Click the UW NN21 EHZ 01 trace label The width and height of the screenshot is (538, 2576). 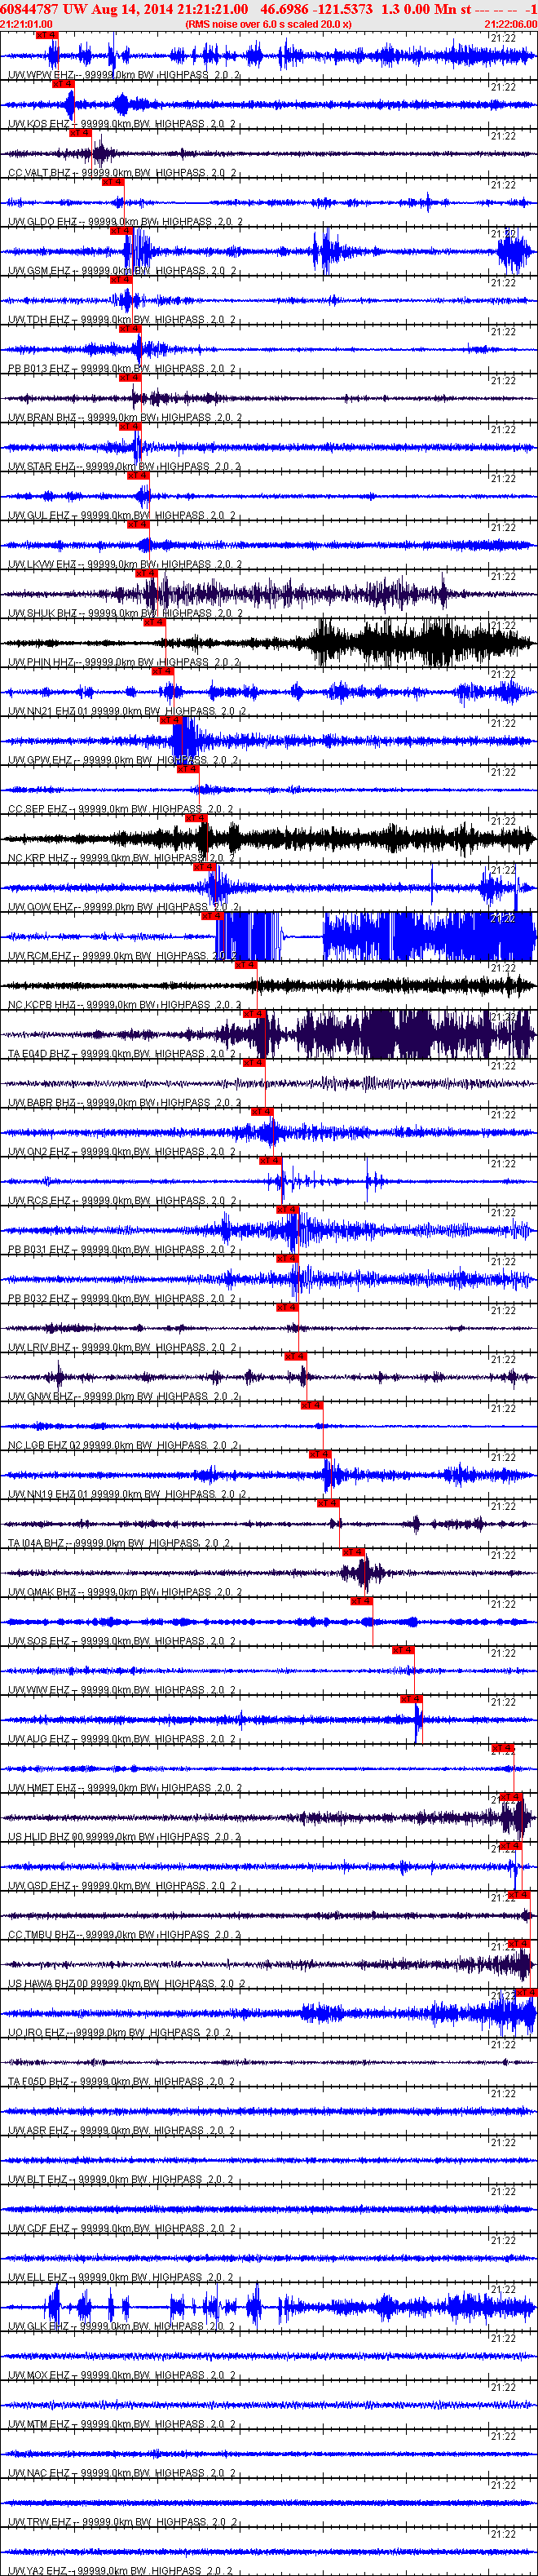127,712
